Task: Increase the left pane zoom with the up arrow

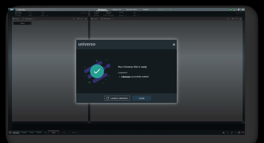Action: [x=86, y=19]
